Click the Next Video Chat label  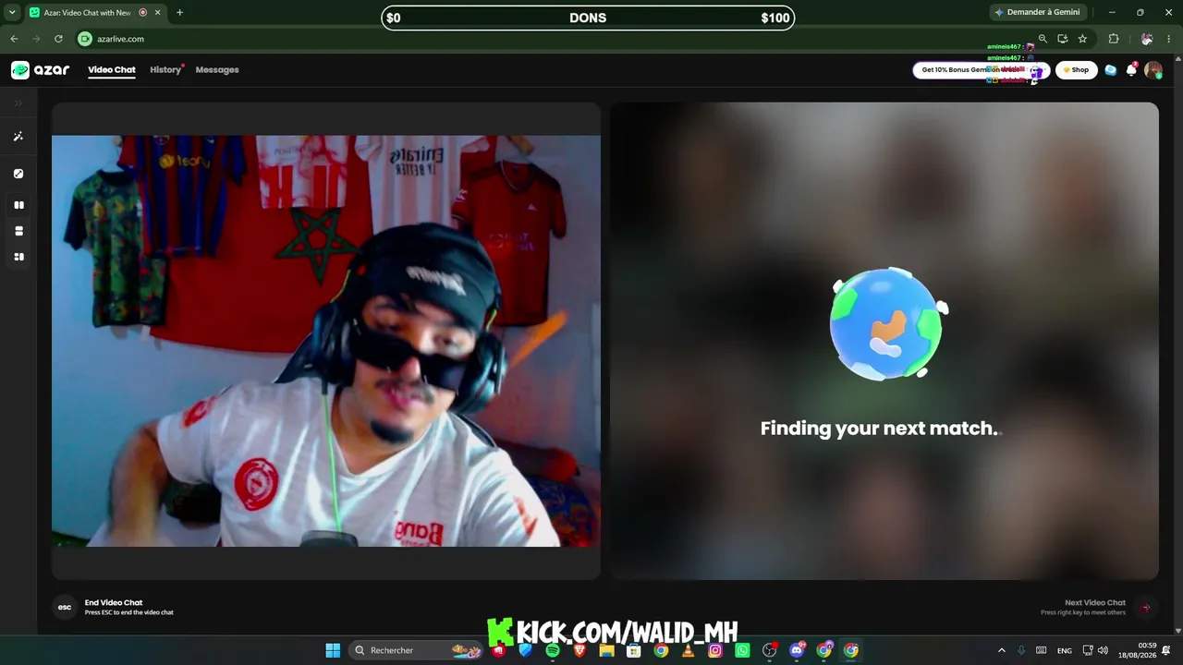[1095, 602]
